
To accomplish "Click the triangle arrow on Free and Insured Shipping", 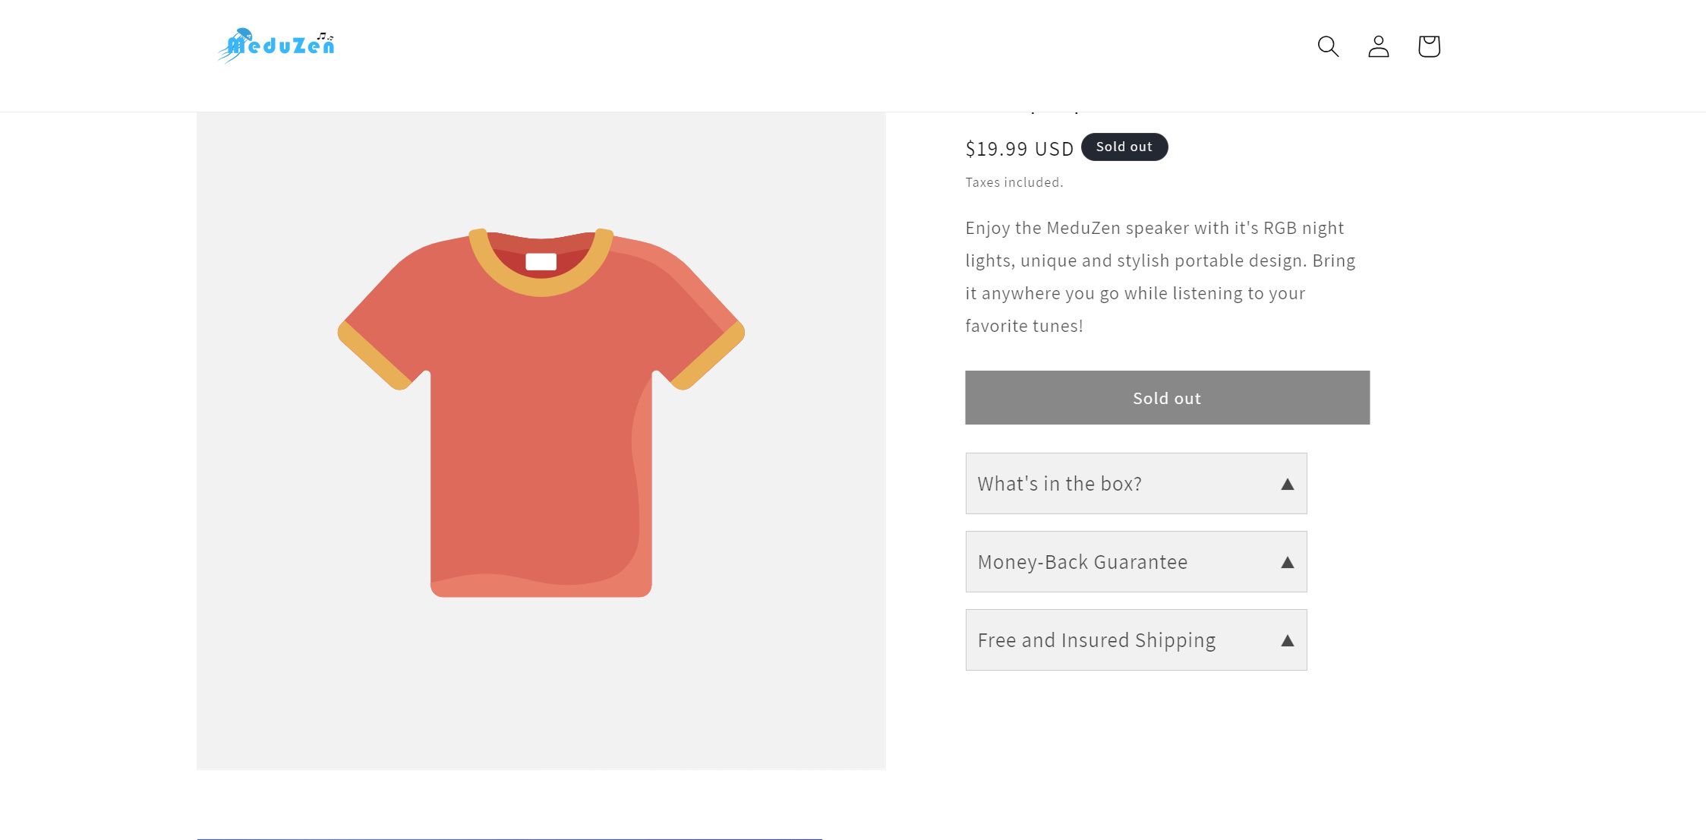I will pyautogui.click(x=1287, y=641).
